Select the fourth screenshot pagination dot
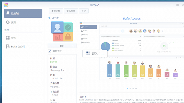Image resolution: width=184 pixels, height=103 pixels. point(136,88)
